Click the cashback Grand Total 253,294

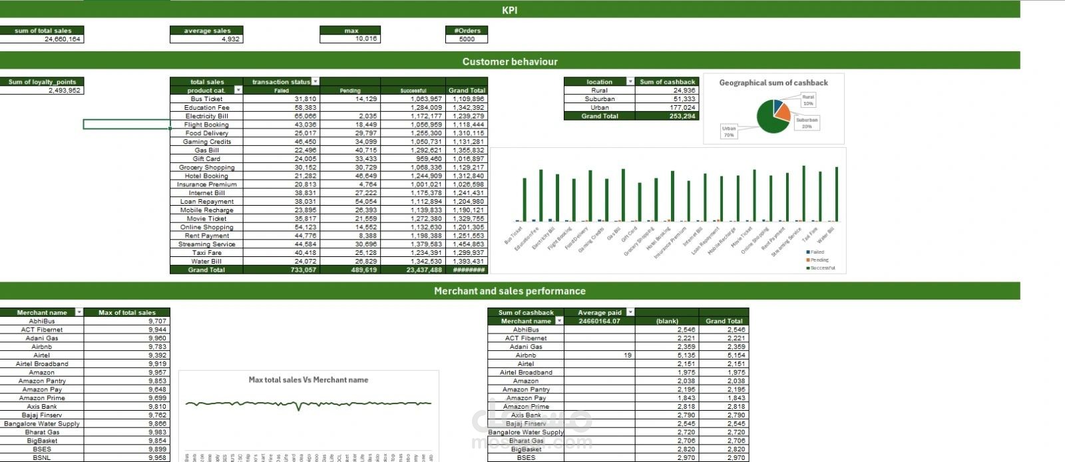[666, 116]
